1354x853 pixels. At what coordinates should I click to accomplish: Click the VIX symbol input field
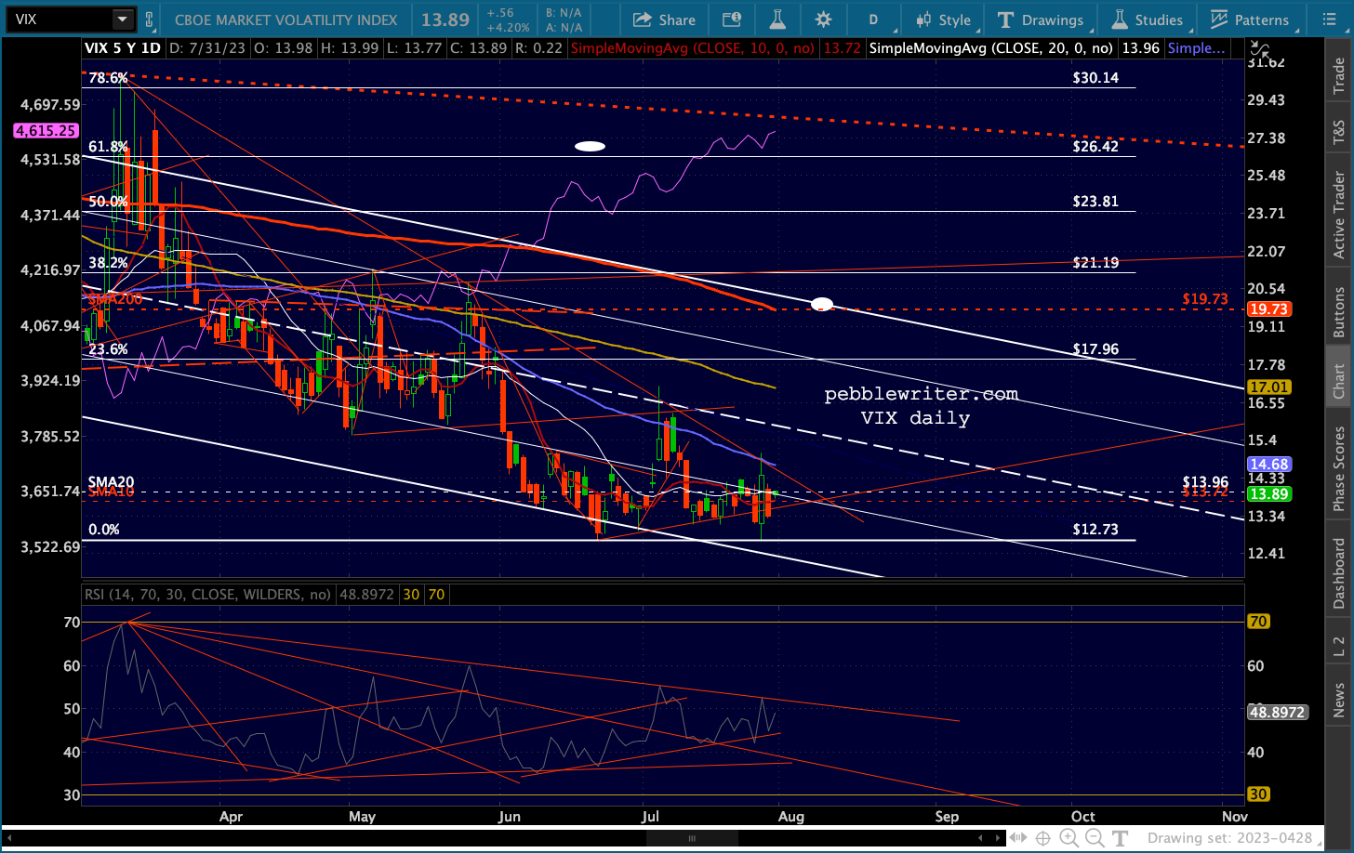coord(58,20)
